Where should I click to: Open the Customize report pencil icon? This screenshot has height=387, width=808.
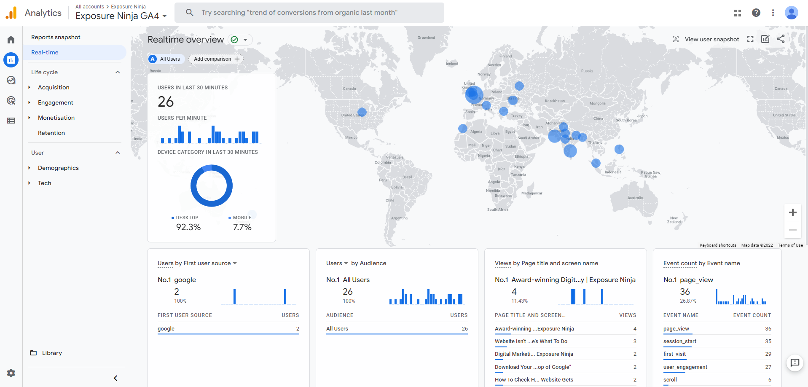[765, 39]
